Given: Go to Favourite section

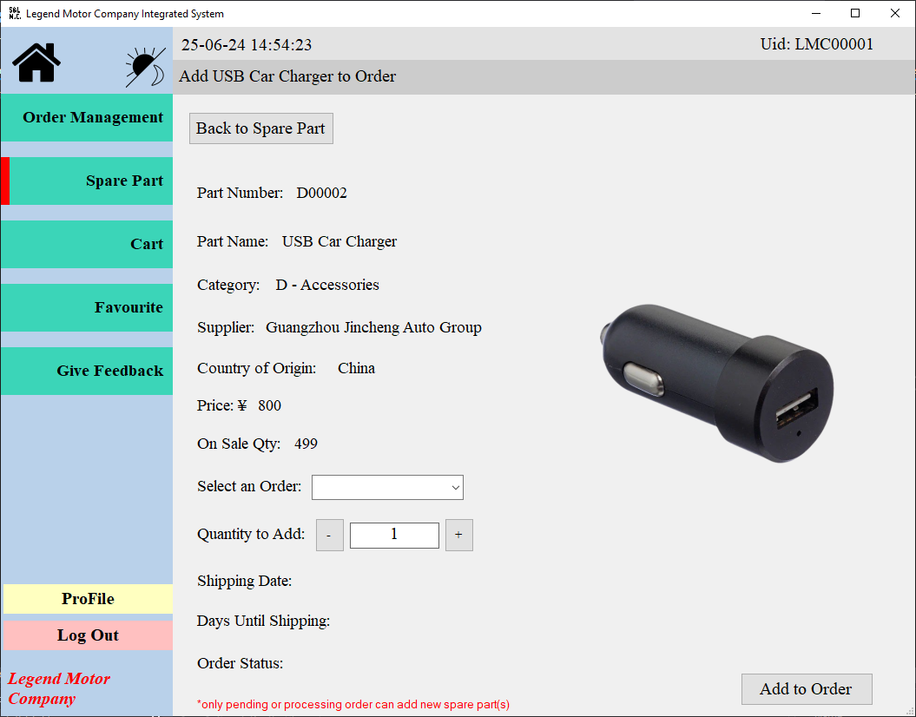Looking at the screenshot, I should pyautogui.click(x=87, y=307).
